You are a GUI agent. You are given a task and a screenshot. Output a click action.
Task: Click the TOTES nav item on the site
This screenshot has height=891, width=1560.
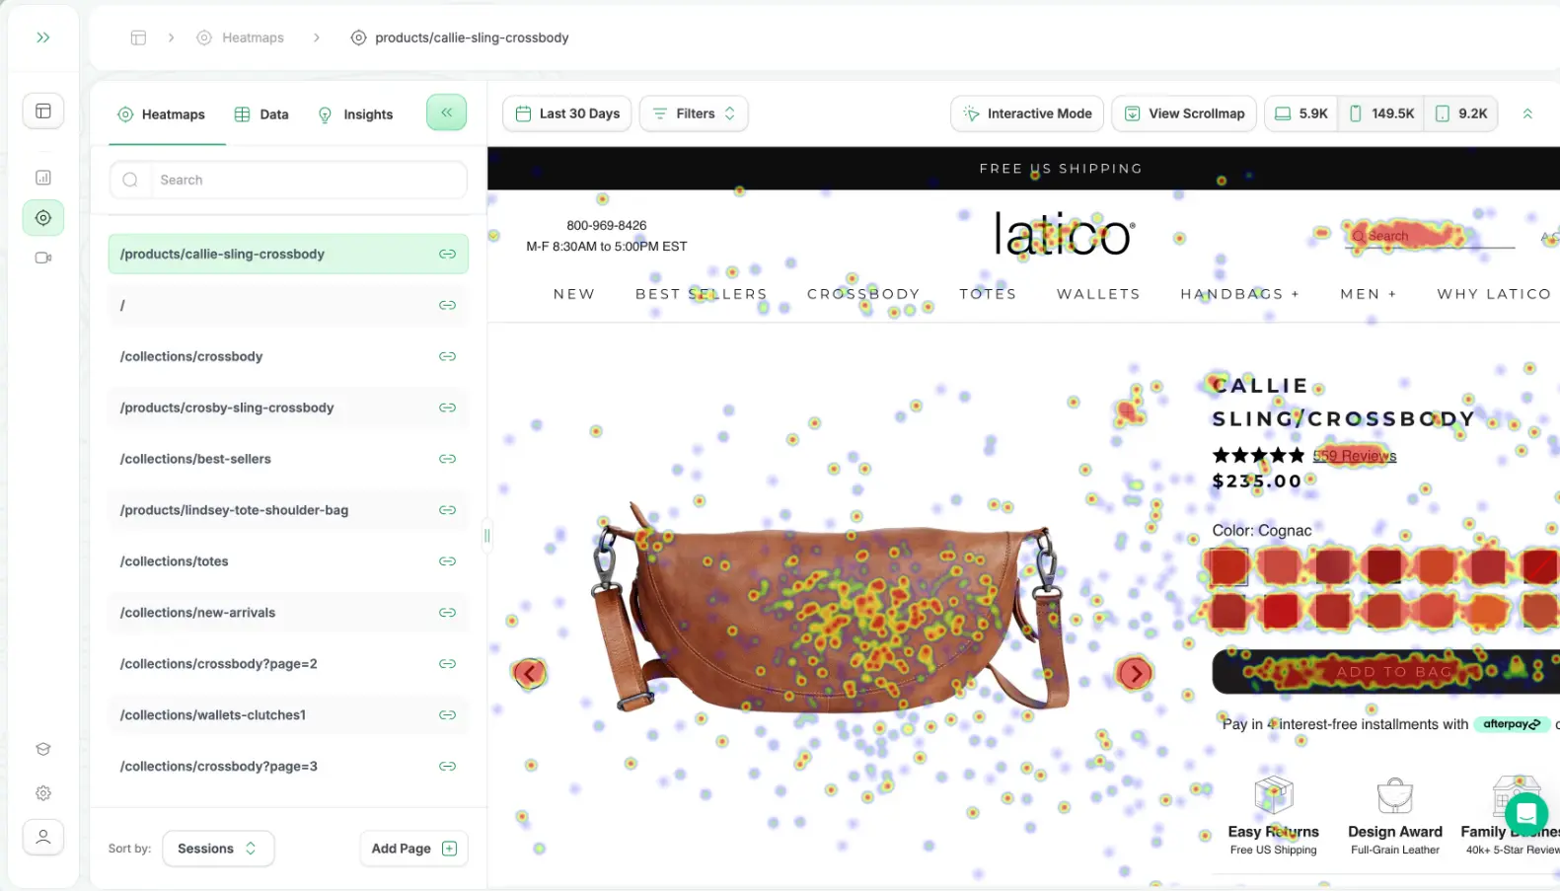(988, 294)
